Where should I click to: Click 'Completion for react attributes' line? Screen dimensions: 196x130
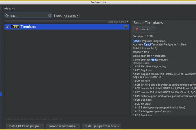[150, 60]
